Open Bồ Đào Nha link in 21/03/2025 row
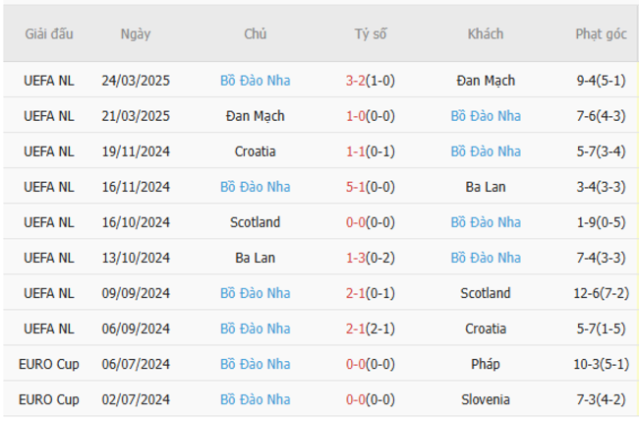639x421 pixels. pos(486,116)
